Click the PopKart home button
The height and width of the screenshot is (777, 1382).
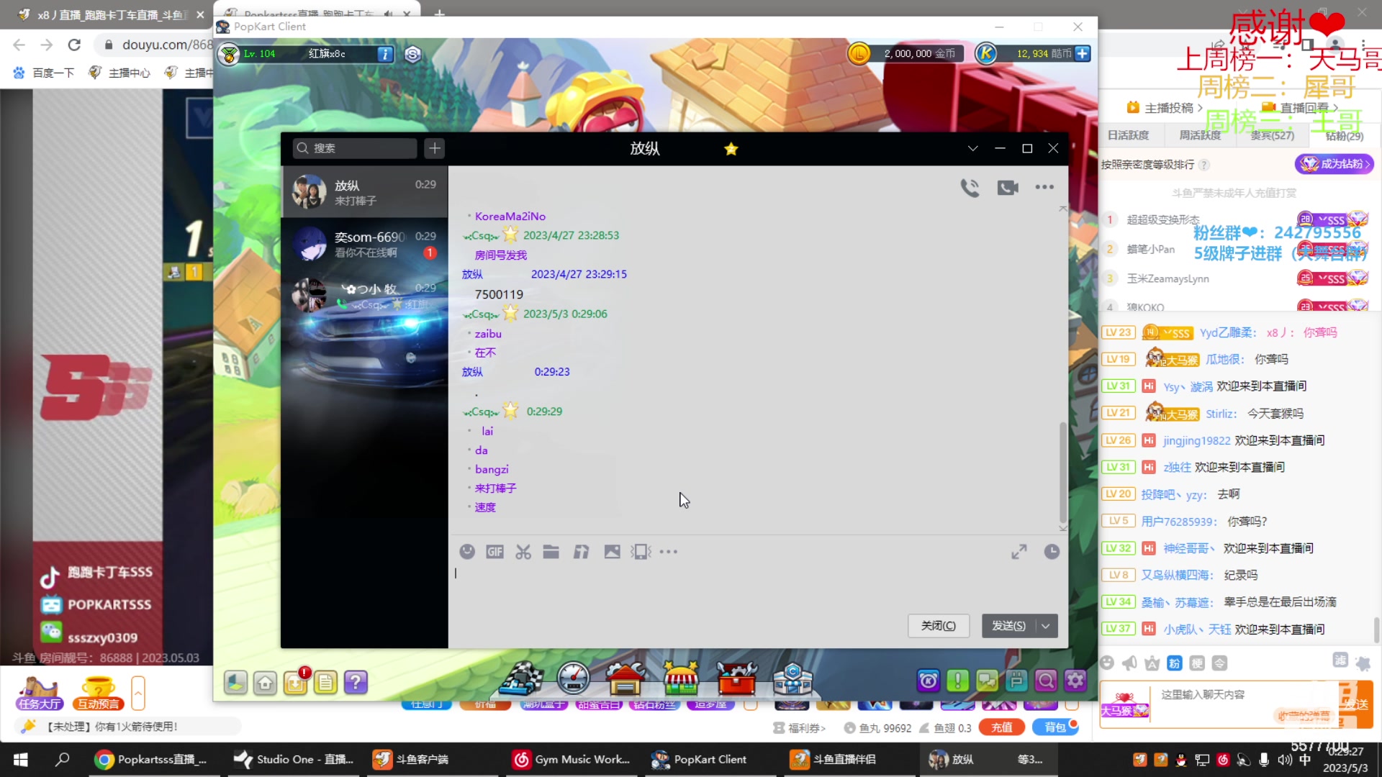(265, 683)
